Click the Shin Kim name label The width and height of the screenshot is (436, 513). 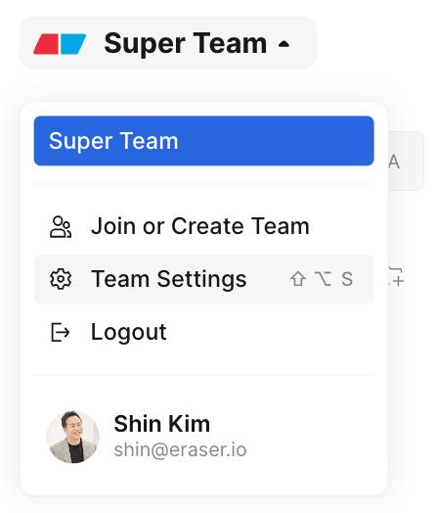click(161, 424)
